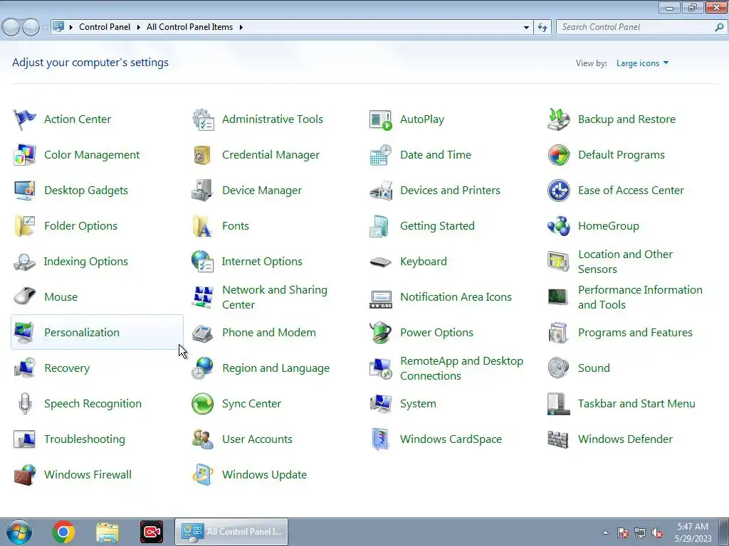This screenshot has width=729, height=546.
Task: Open the Windows Start button
Action: [x=19, y=532]
